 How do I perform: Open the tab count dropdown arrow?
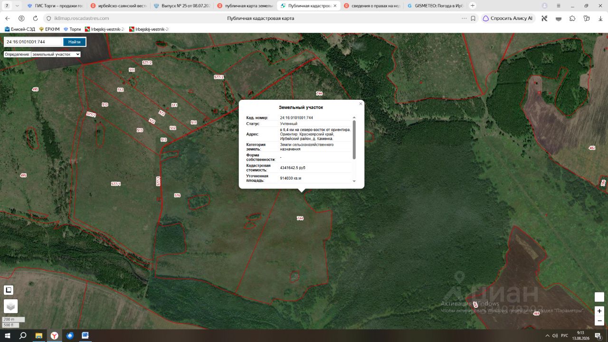click(x=18, y=6)
